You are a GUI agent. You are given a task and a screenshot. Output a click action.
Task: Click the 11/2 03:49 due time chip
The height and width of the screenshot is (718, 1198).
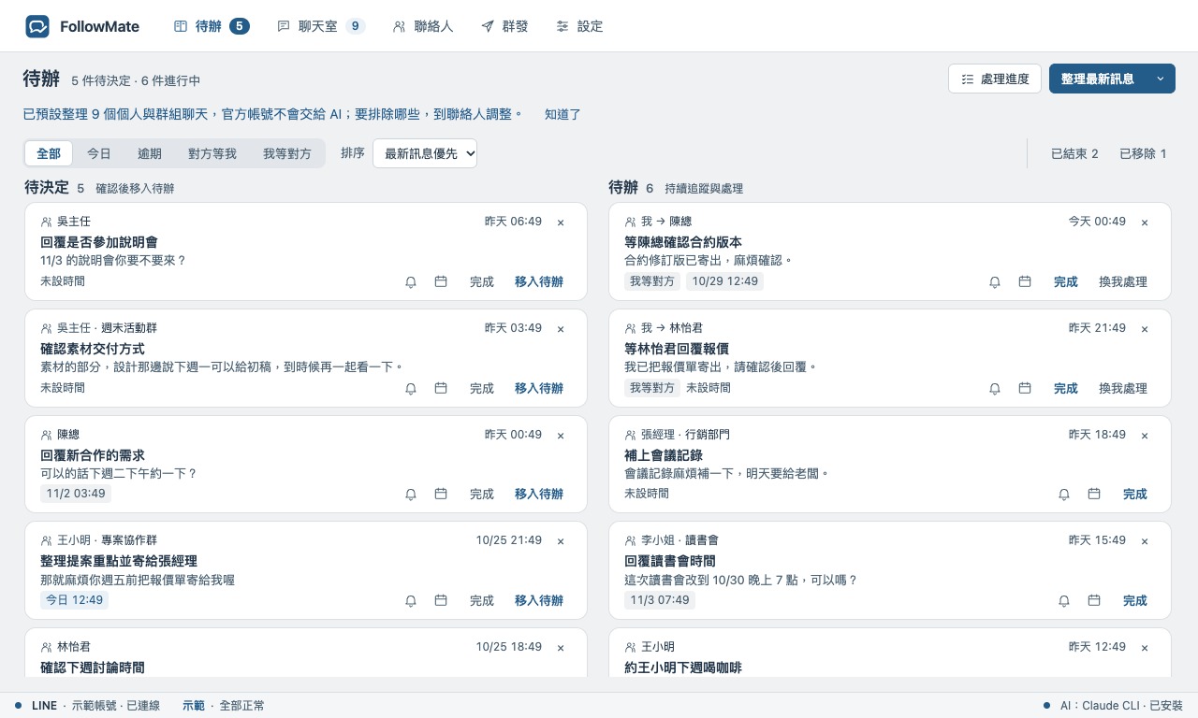tap(76, 494)
